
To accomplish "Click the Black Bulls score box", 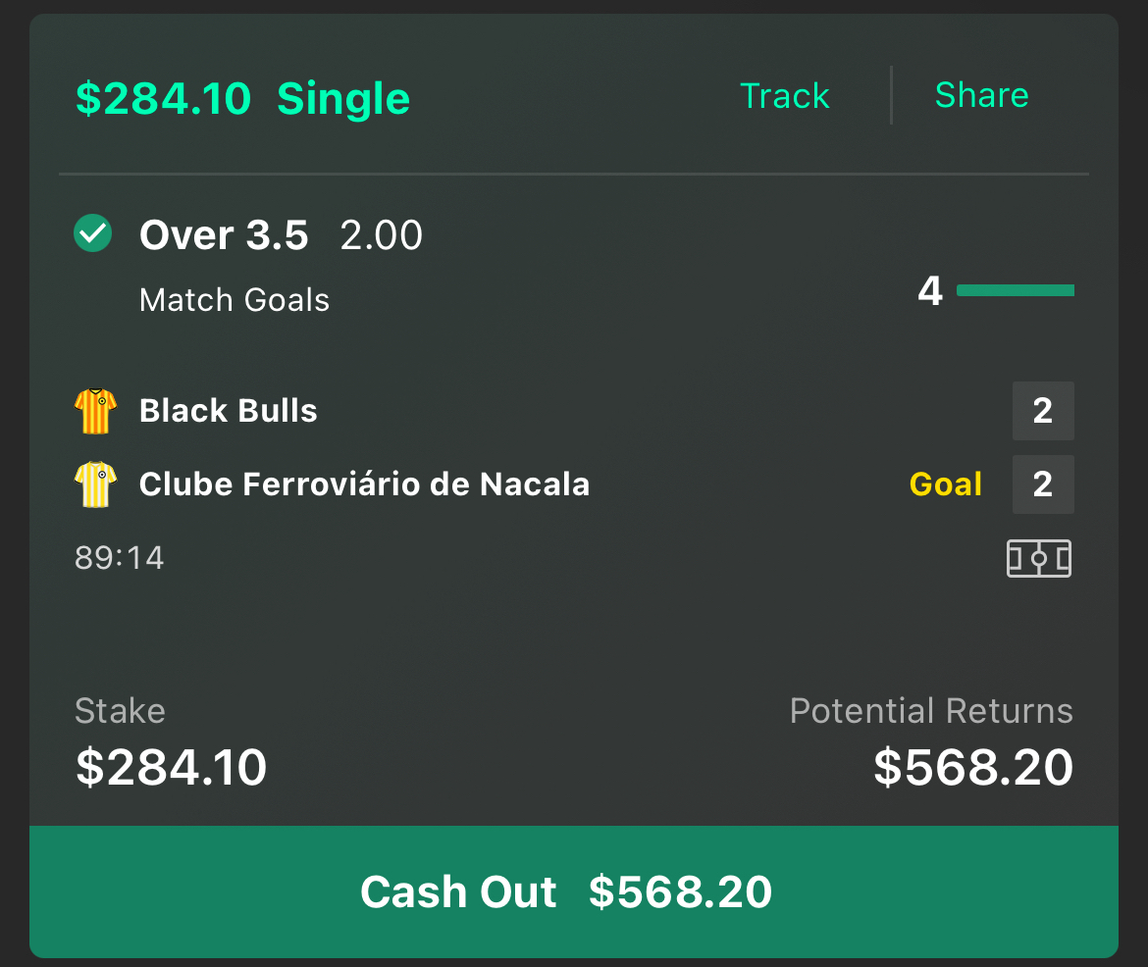I will pos(1043,411).
